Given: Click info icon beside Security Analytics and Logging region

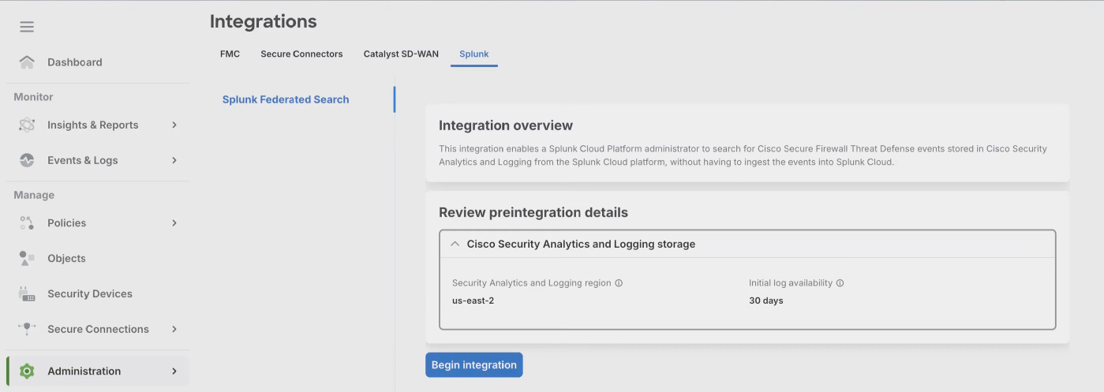Looking at the screenshot, I should point(619,283).
